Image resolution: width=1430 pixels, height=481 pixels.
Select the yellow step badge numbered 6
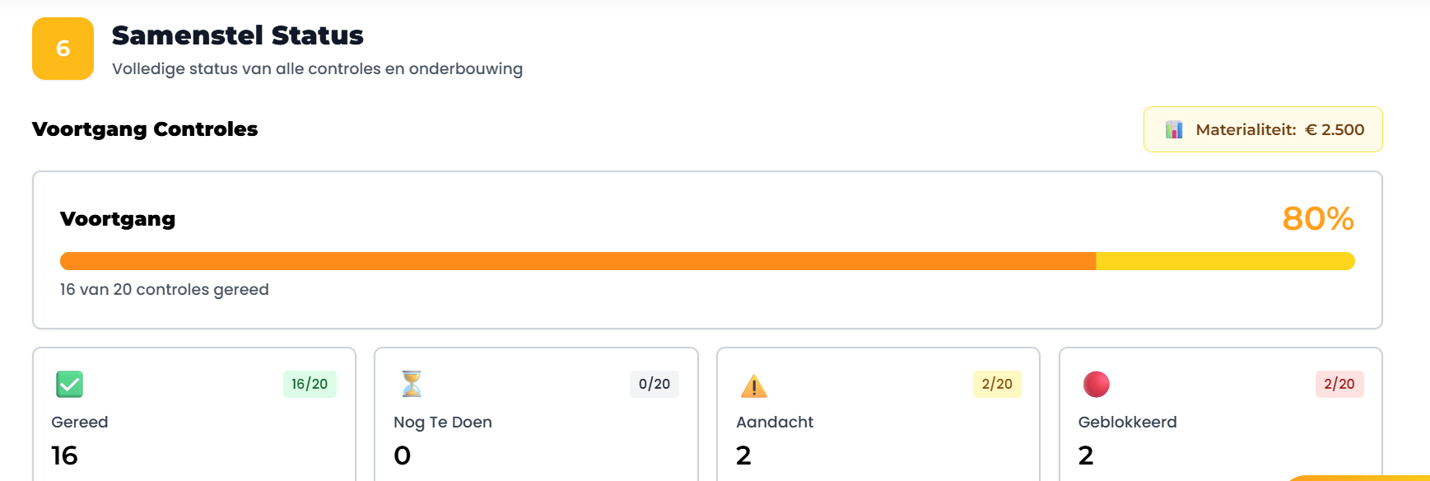tap(62, 49)
